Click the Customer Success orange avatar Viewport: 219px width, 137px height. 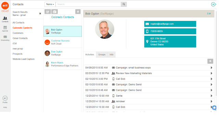[47, 42]
